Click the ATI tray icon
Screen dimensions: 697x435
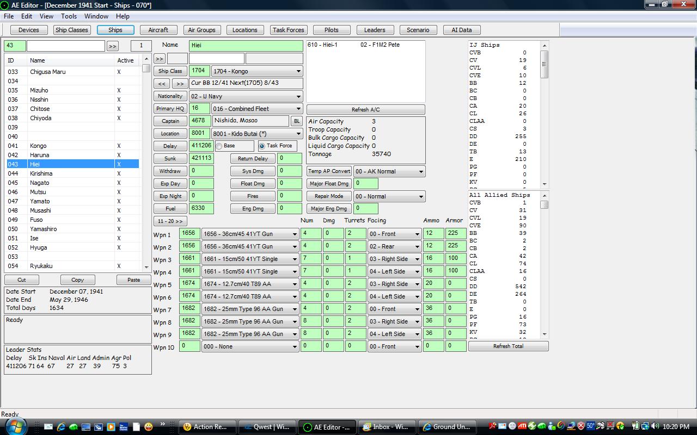[x=522, y=426]
